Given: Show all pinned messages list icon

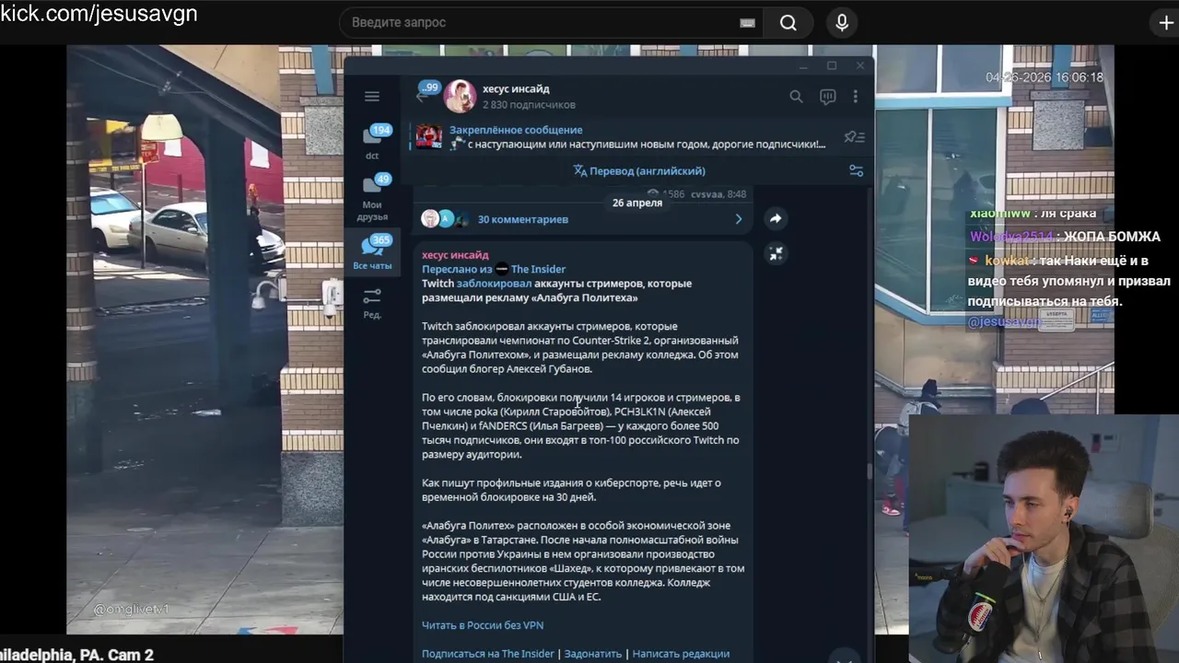Looking at the screenshot, I should click(x=854, y=137).
